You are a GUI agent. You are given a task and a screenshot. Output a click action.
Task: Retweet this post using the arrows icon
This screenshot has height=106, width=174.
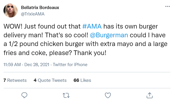[66, 96]
